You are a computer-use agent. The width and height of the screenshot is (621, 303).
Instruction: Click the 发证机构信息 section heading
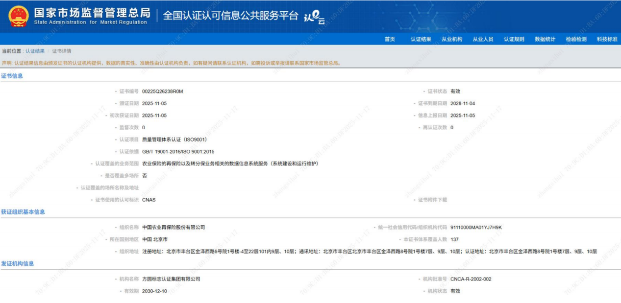coord(18,263)
